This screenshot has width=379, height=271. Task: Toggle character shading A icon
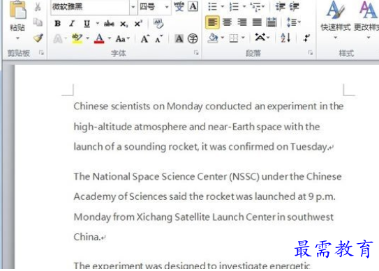[179, 38]
